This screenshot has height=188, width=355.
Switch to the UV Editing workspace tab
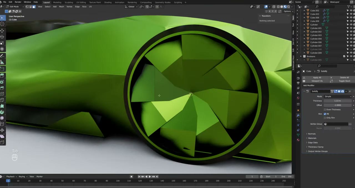click(x=81, y=2)
